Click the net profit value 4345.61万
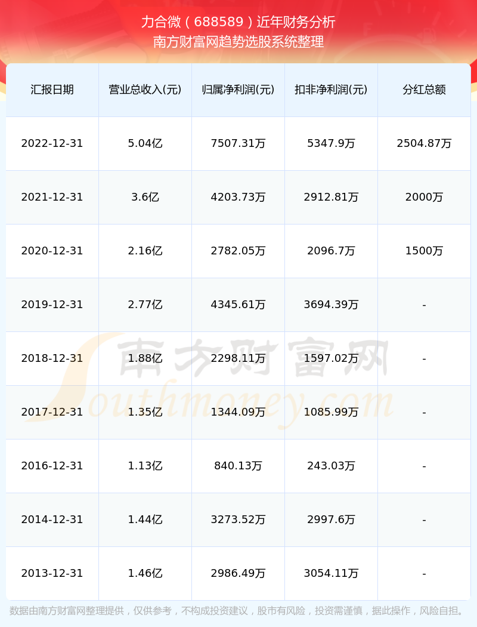The image size is (477, 627). (238, 305)
